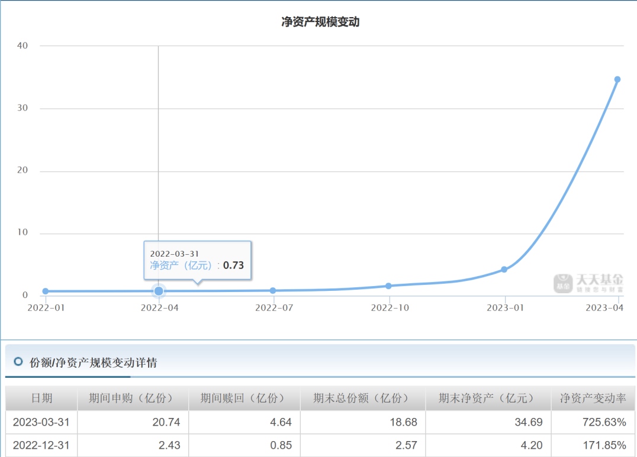Click the 期末总份额（亿份） column header
The width and height of the screenshot is (637, 457).
362,398
